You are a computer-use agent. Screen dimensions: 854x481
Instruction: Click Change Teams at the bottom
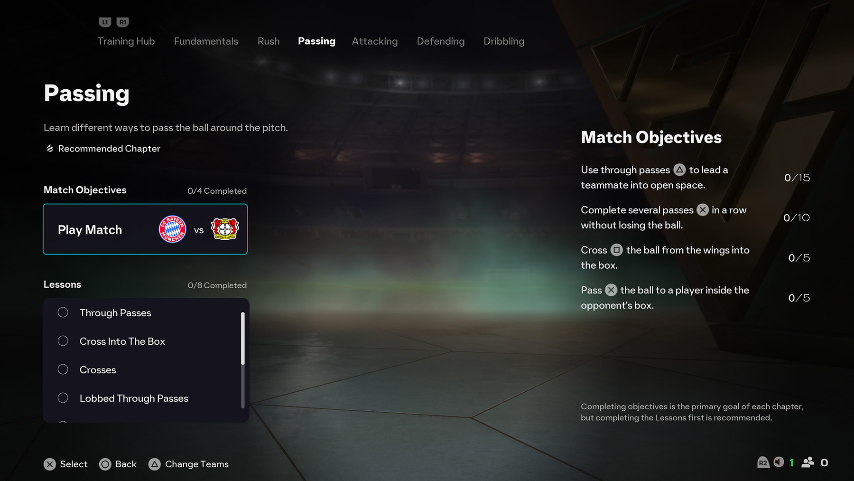point(197,464)
